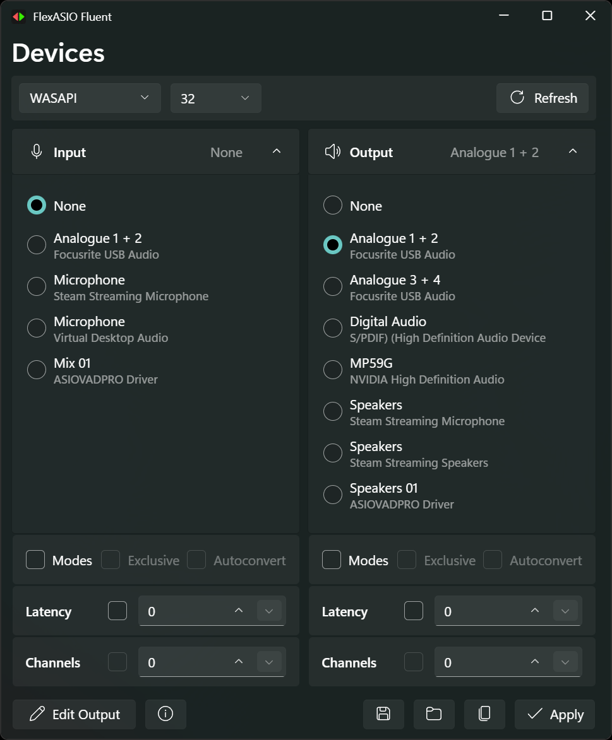The height and width of the screenshot is (740, 612).
Task: Close the FlexASIO Fluent window
Action: tap(591, 16)
